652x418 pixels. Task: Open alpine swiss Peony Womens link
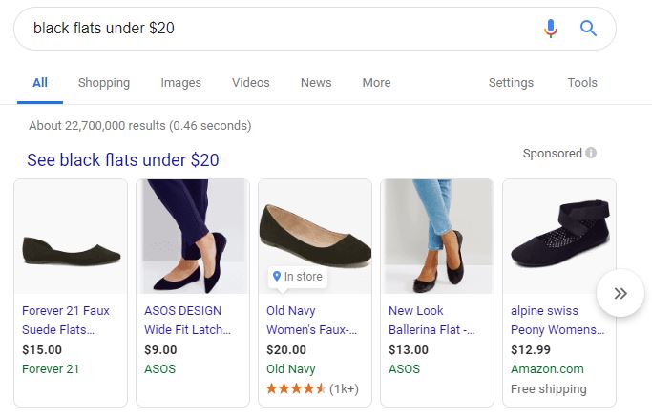tap(557, 320)
